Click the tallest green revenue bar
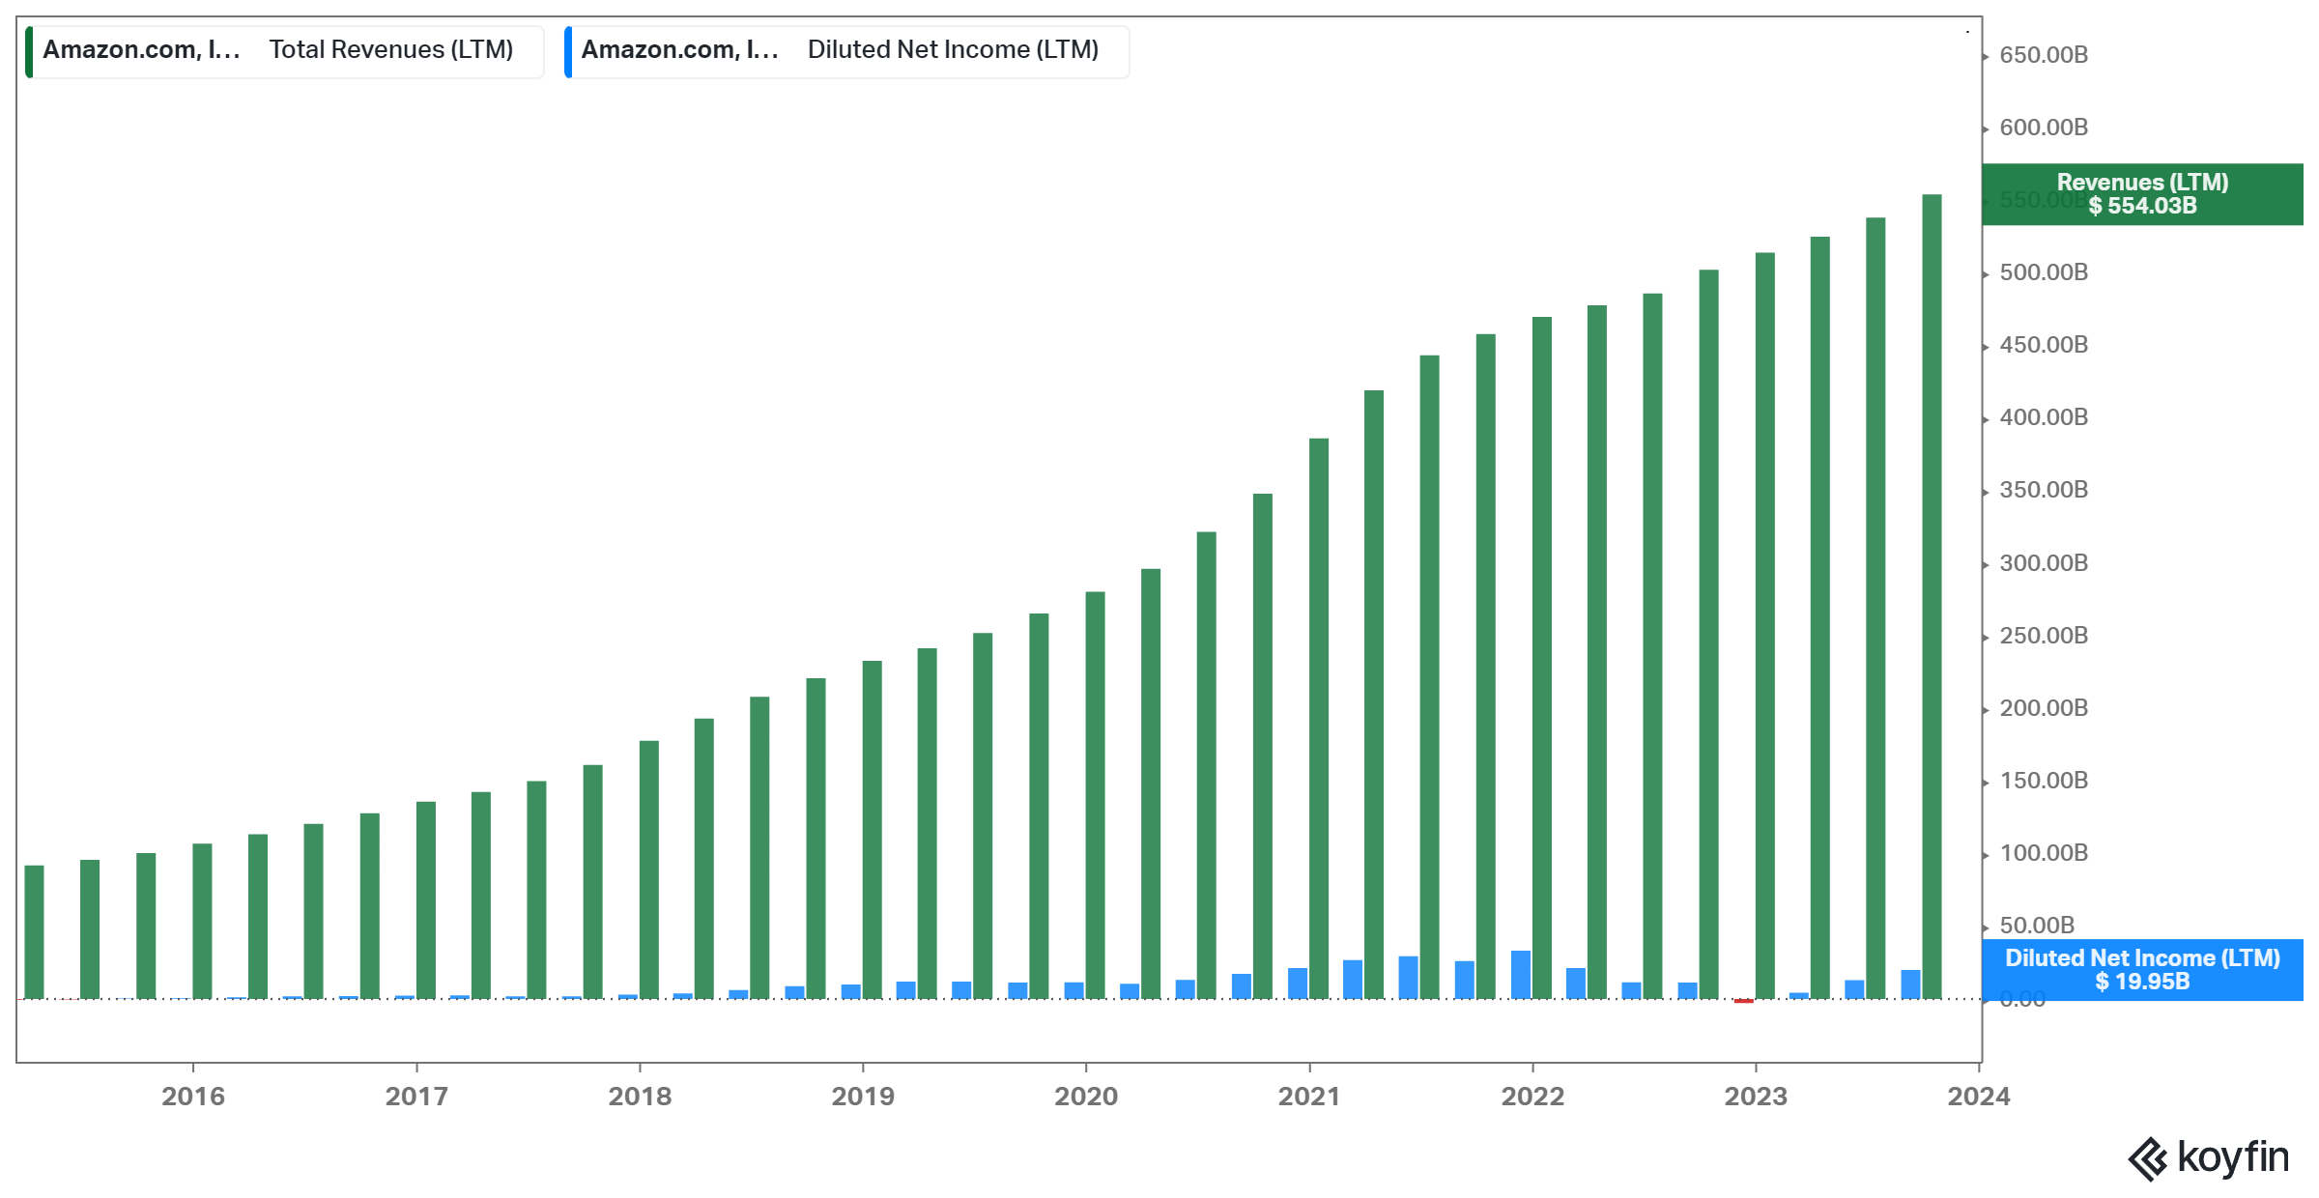This screenshot has height=1198, width=2319. tap(1932, 596)
